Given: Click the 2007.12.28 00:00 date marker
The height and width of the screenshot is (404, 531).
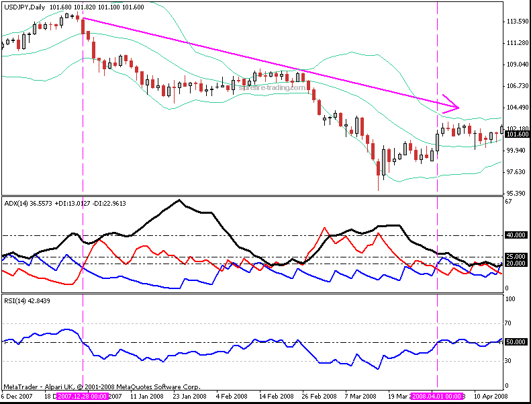Looking at the screenshot, I should [83, 396].
